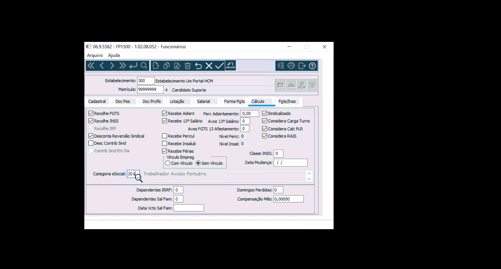Click the magnifier beside Categoria eSocial
This screenshot has height=269, width=501.
point(139,178)
